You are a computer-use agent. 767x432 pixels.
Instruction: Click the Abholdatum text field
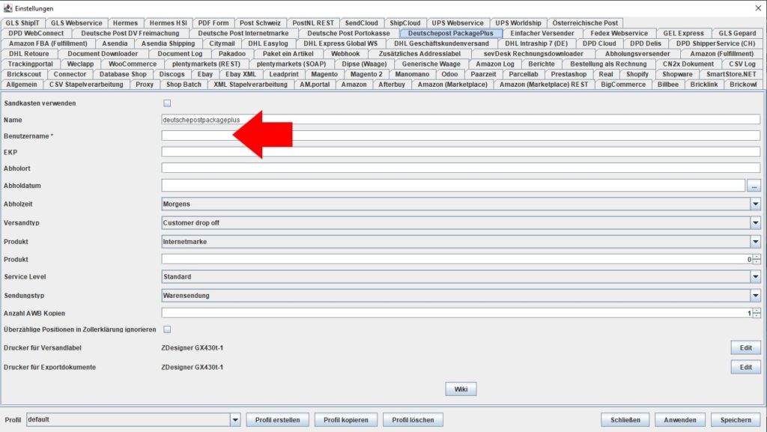click(x=453, y=186)
